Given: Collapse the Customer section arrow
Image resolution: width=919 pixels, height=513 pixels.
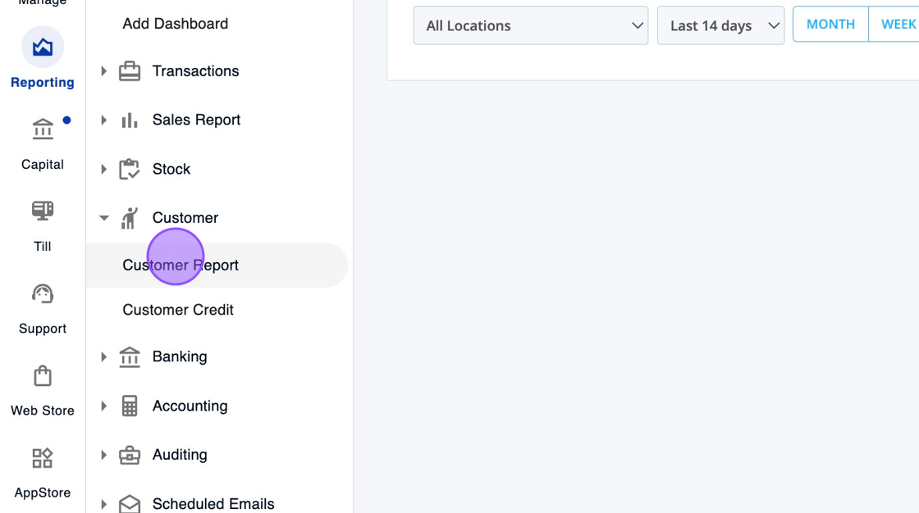Looking at the screenshot, I should point(103,218).
